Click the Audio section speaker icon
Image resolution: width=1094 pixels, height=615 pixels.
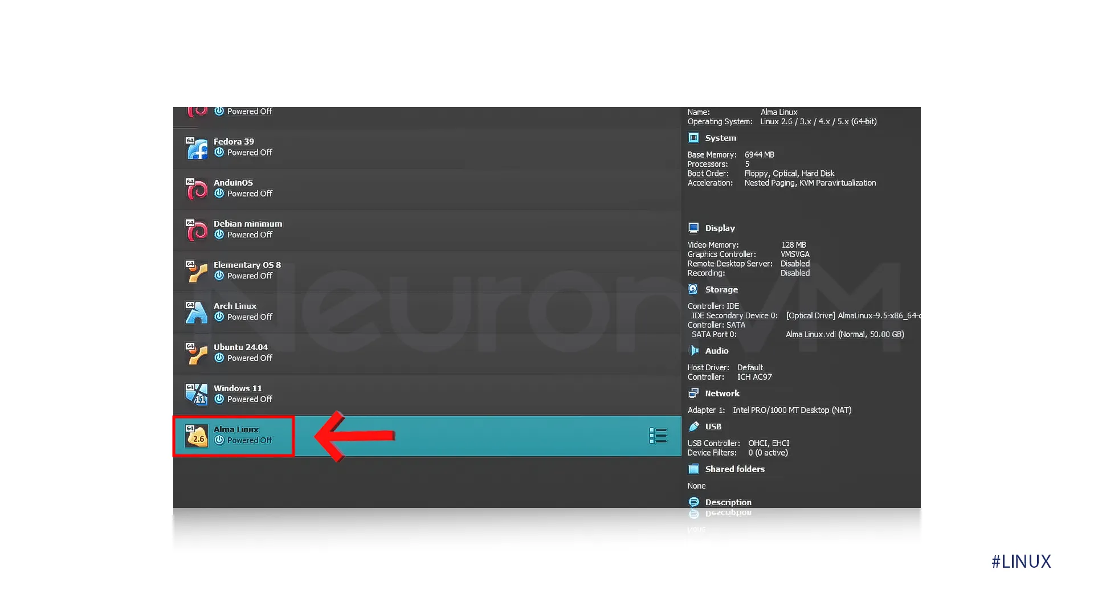pos(693,351)
